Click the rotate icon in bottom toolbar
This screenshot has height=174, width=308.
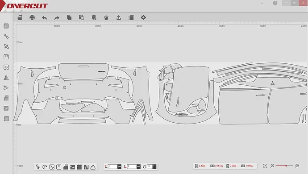(45, 167)
